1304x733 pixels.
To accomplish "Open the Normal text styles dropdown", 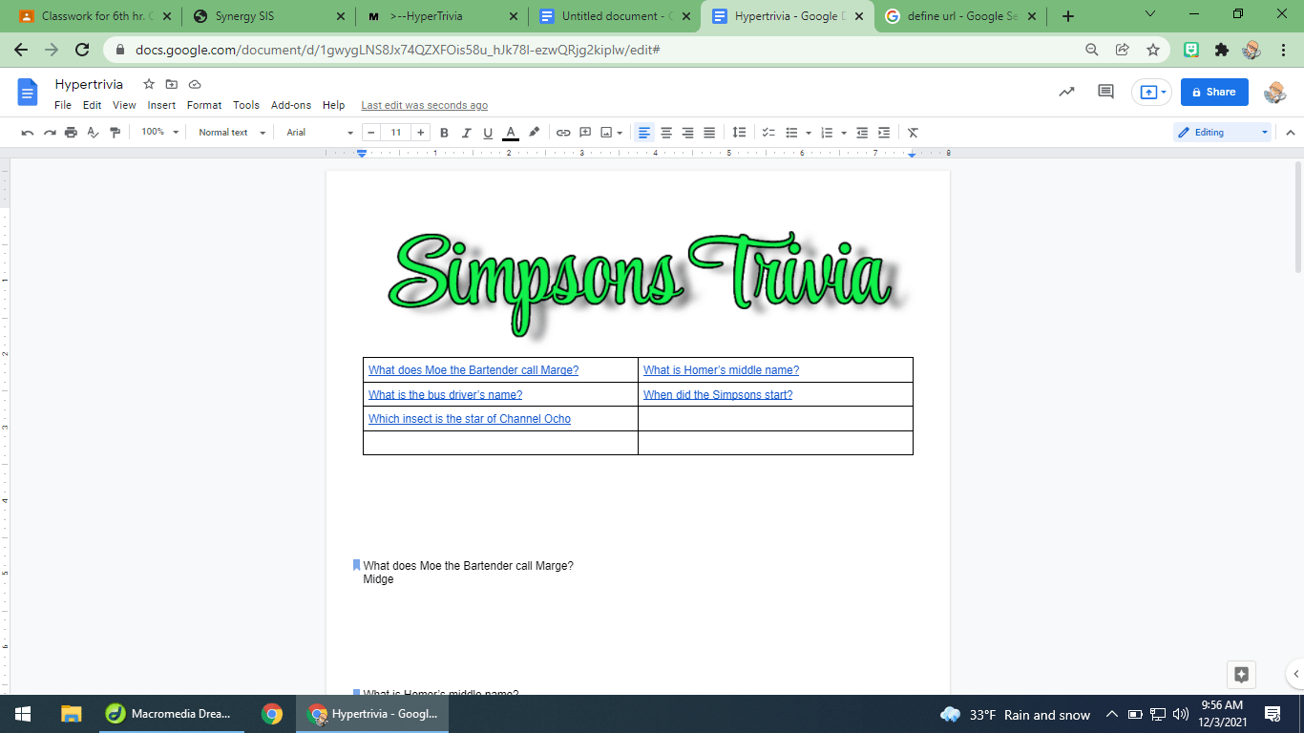I will pos(229,133).
